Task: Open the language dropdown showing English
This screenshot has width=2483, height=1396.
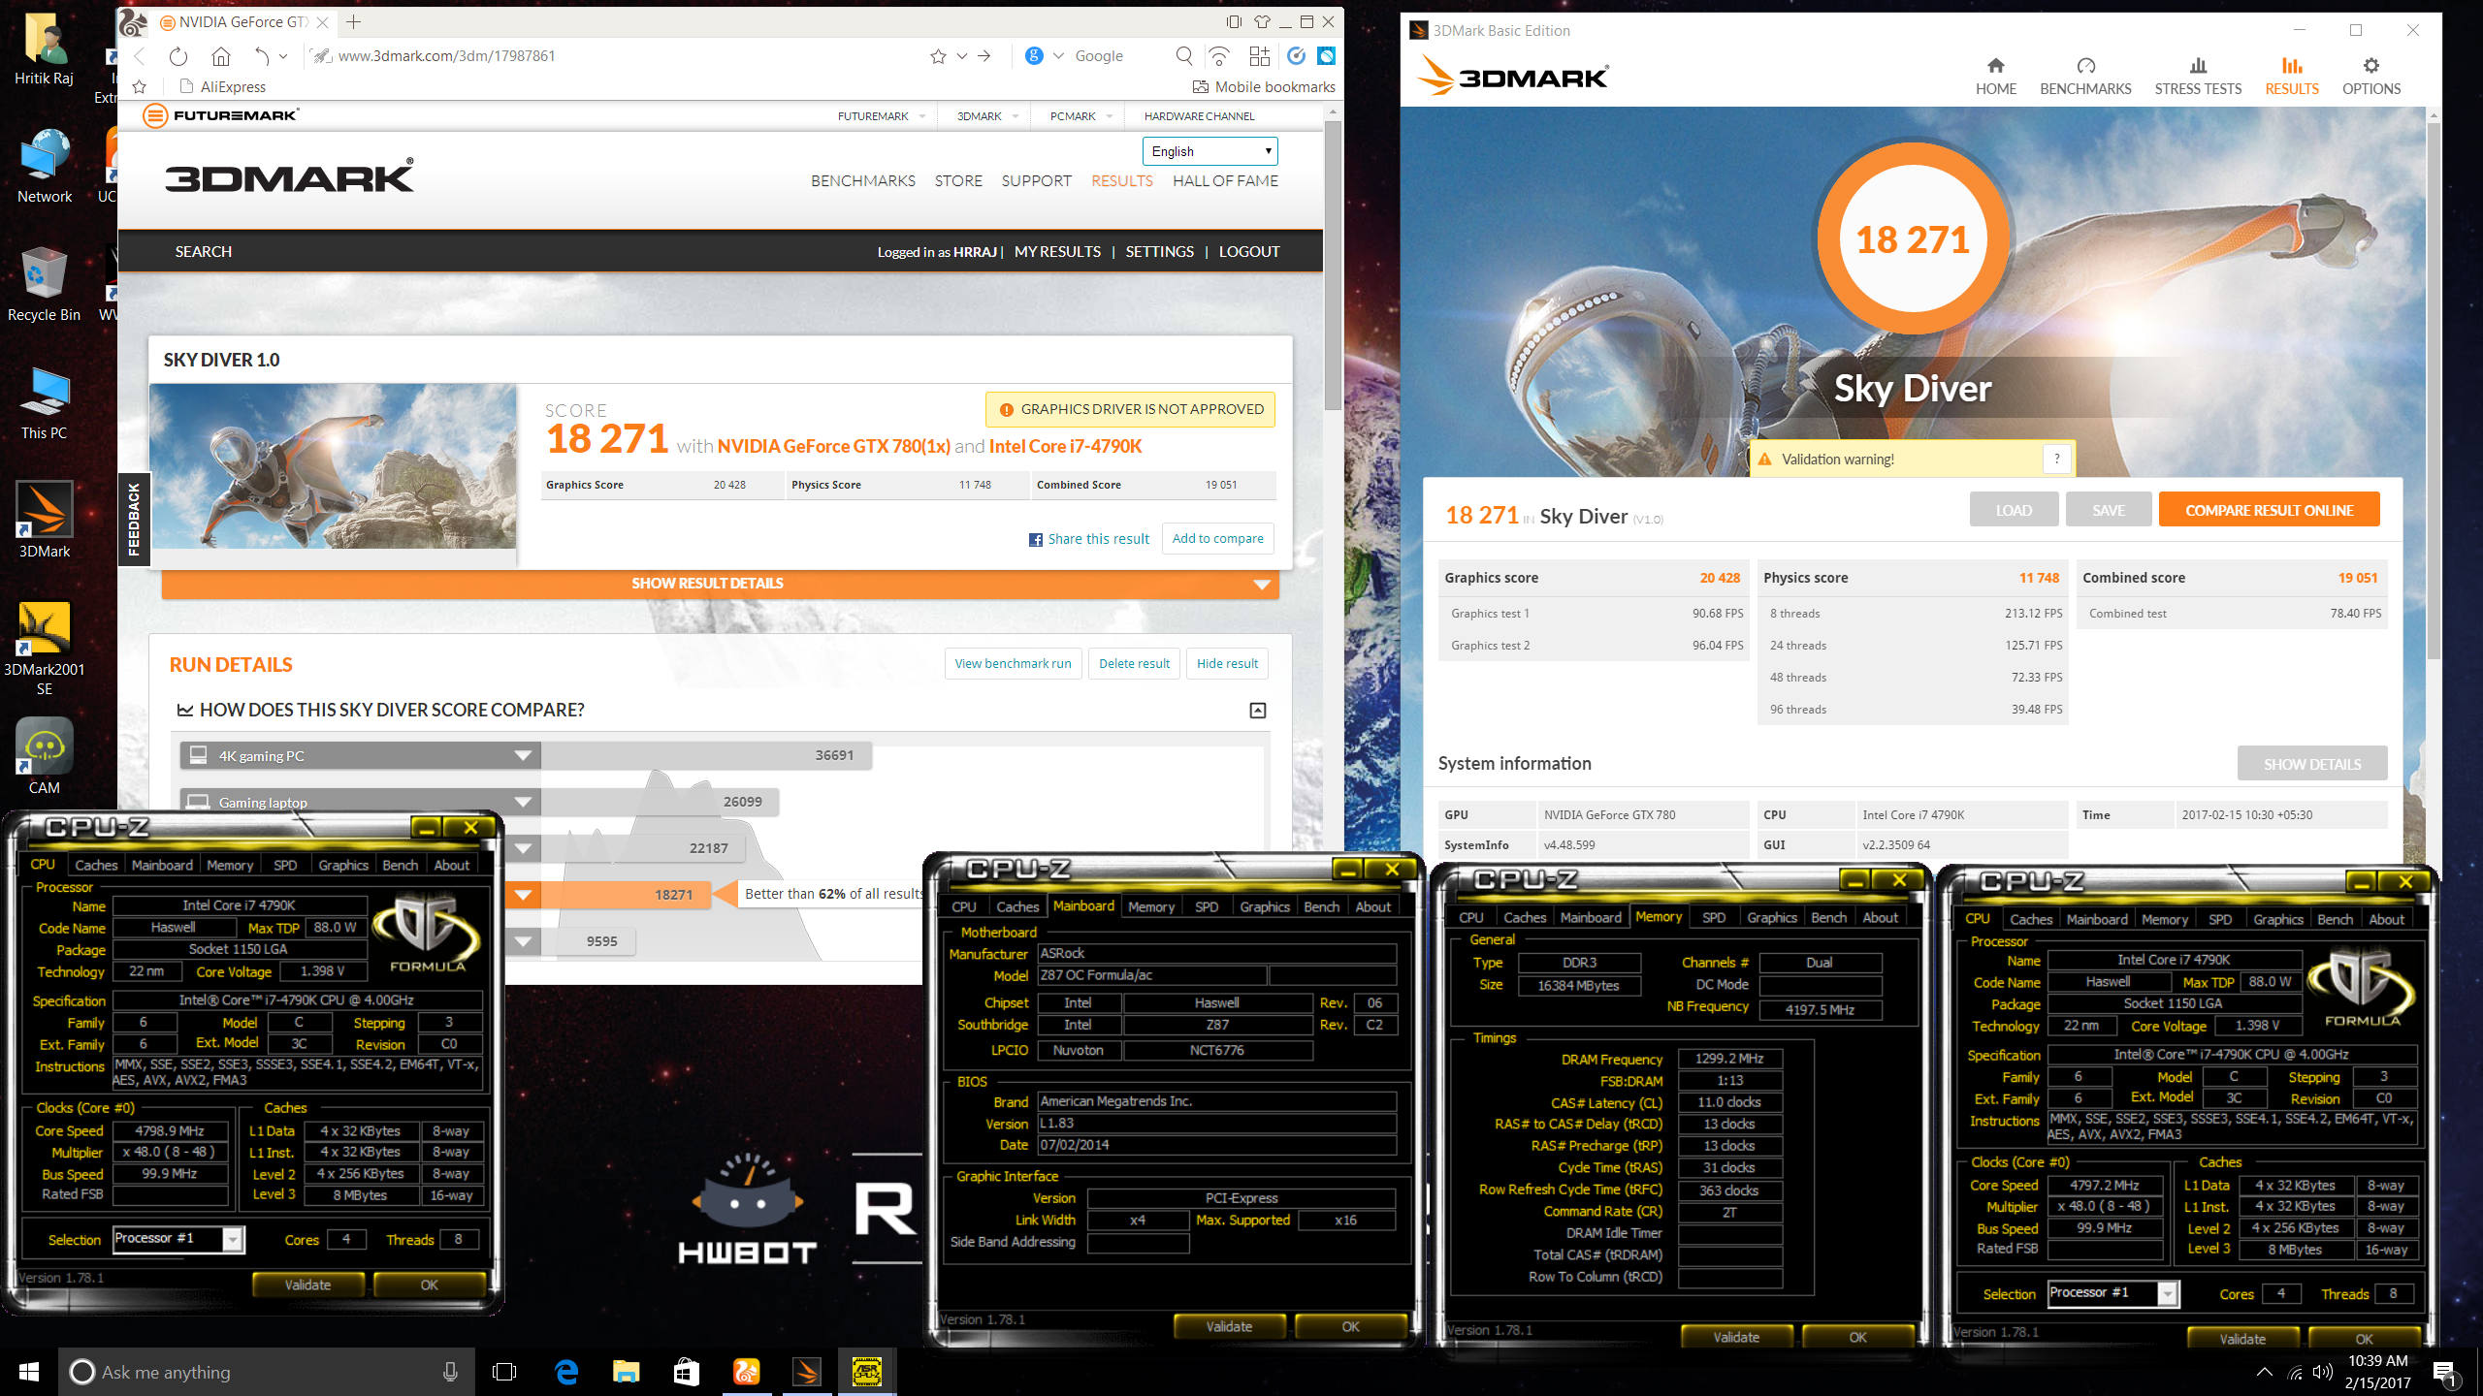Action: 1209,151
